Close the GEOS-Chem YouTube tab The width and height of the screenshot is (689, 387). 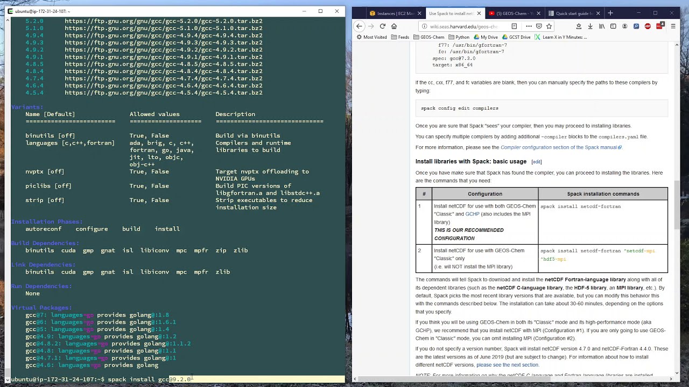[x=538, y=13]
